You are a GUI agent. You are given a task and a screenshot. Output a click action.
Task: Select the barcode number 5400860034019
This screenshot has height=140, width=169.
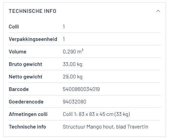81,89
